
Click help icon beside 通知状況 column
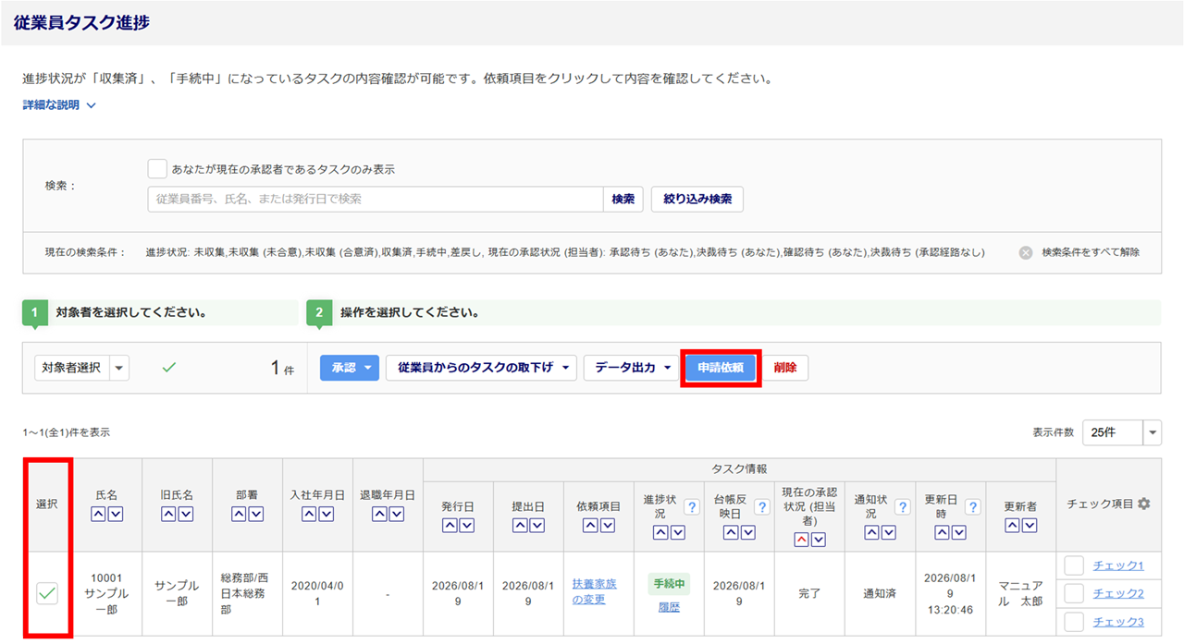(903, 506)
